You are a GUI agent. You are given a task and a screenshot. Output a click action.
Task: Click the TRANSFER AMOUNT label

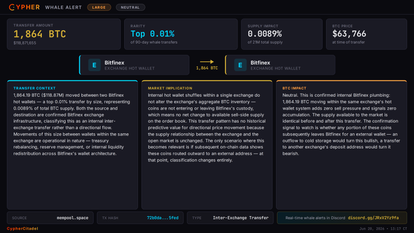33,26
